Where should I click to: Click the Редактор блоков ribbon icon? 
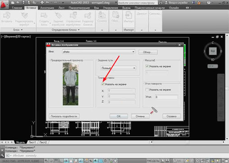click(88, 15)
